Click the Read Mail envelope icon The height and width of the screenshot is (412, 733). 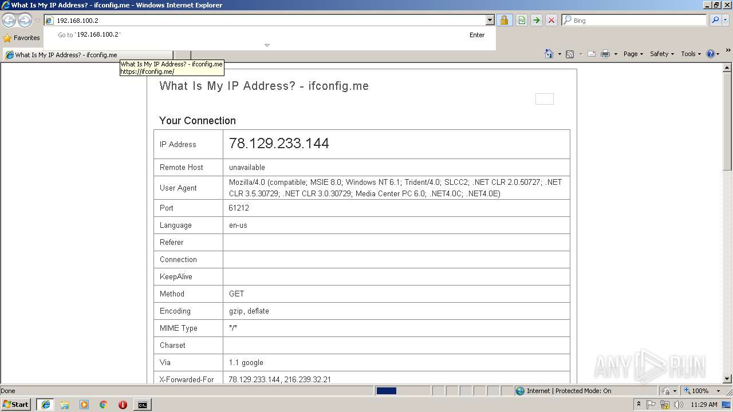[592, 54]
